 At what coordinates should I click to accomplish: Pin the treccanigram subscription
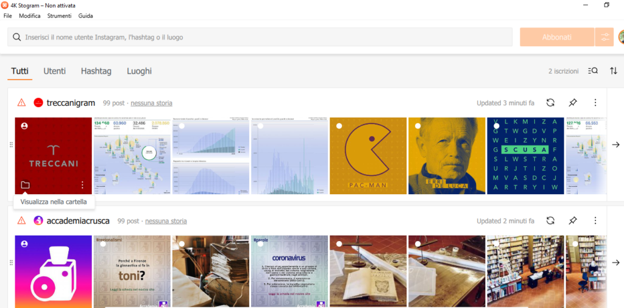click(573, 103)
